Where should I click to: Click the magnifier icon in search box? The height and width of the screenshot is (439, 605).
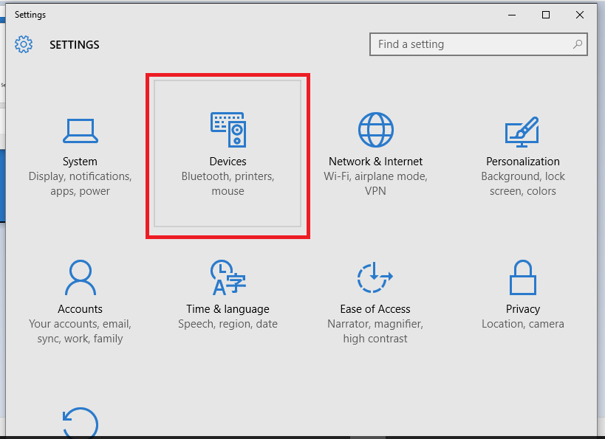[x=578, y=44]
